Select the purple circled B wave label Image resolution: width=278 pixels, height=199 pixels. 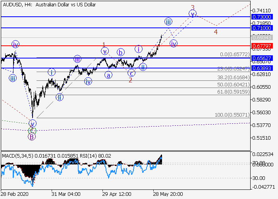[x=31, y=137]
